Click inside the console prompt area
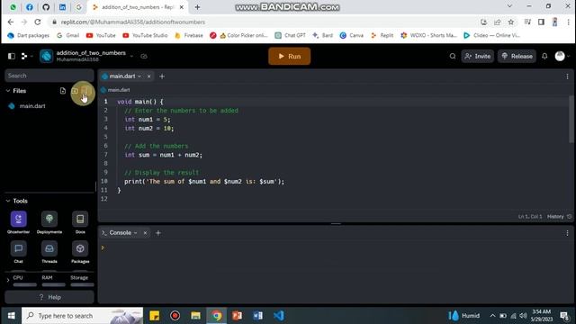The image size is (576, 324). pyautogui.click(x=336, y=272)
